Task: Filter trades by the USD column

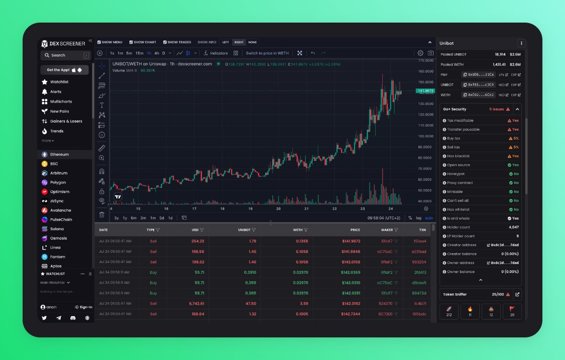Action: 202,230
